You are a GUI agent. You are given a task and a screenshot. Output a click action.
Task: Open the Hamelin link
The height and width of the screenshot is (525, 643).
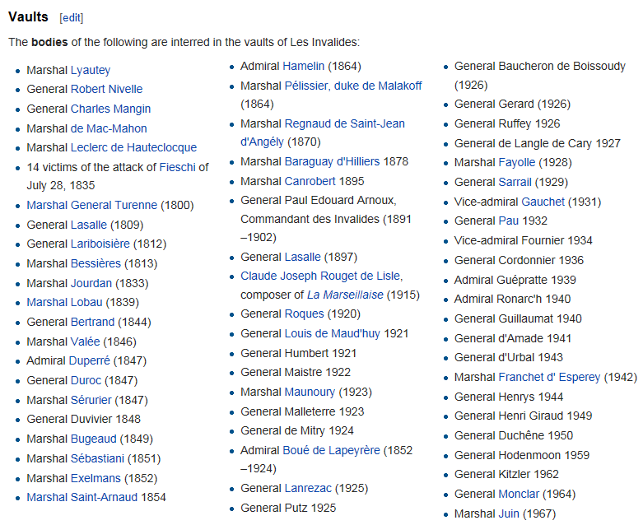[304, 66]
